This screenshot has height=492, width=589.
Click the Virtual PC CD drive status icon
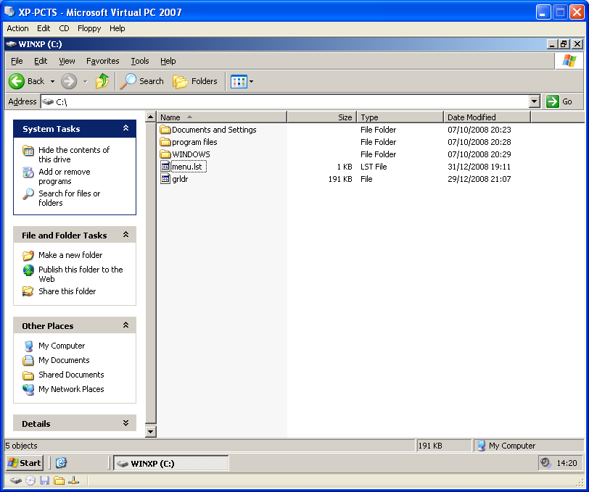coord(30,480)
